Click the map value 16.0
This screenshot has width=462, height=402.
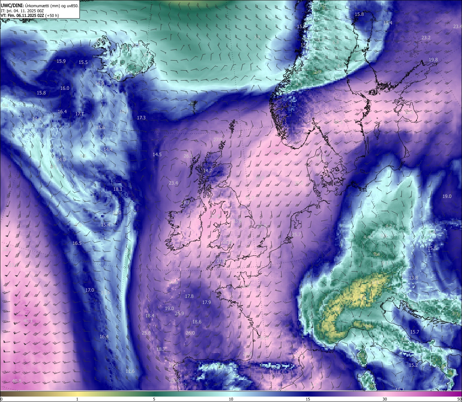[65, 88]
